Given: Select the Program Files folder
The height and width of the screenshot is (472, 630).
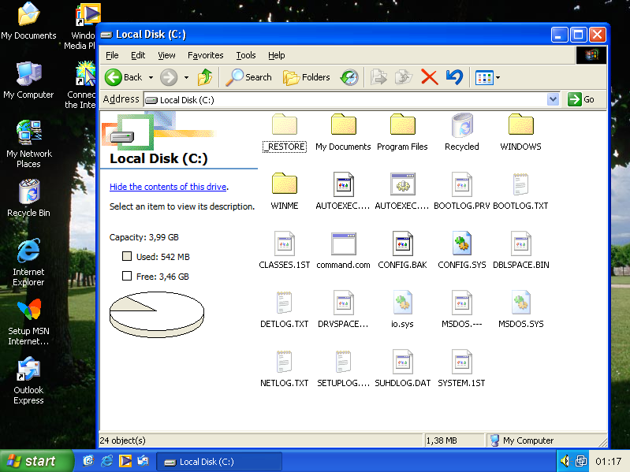Looking at the screenshot, I should tap(402, 132).
